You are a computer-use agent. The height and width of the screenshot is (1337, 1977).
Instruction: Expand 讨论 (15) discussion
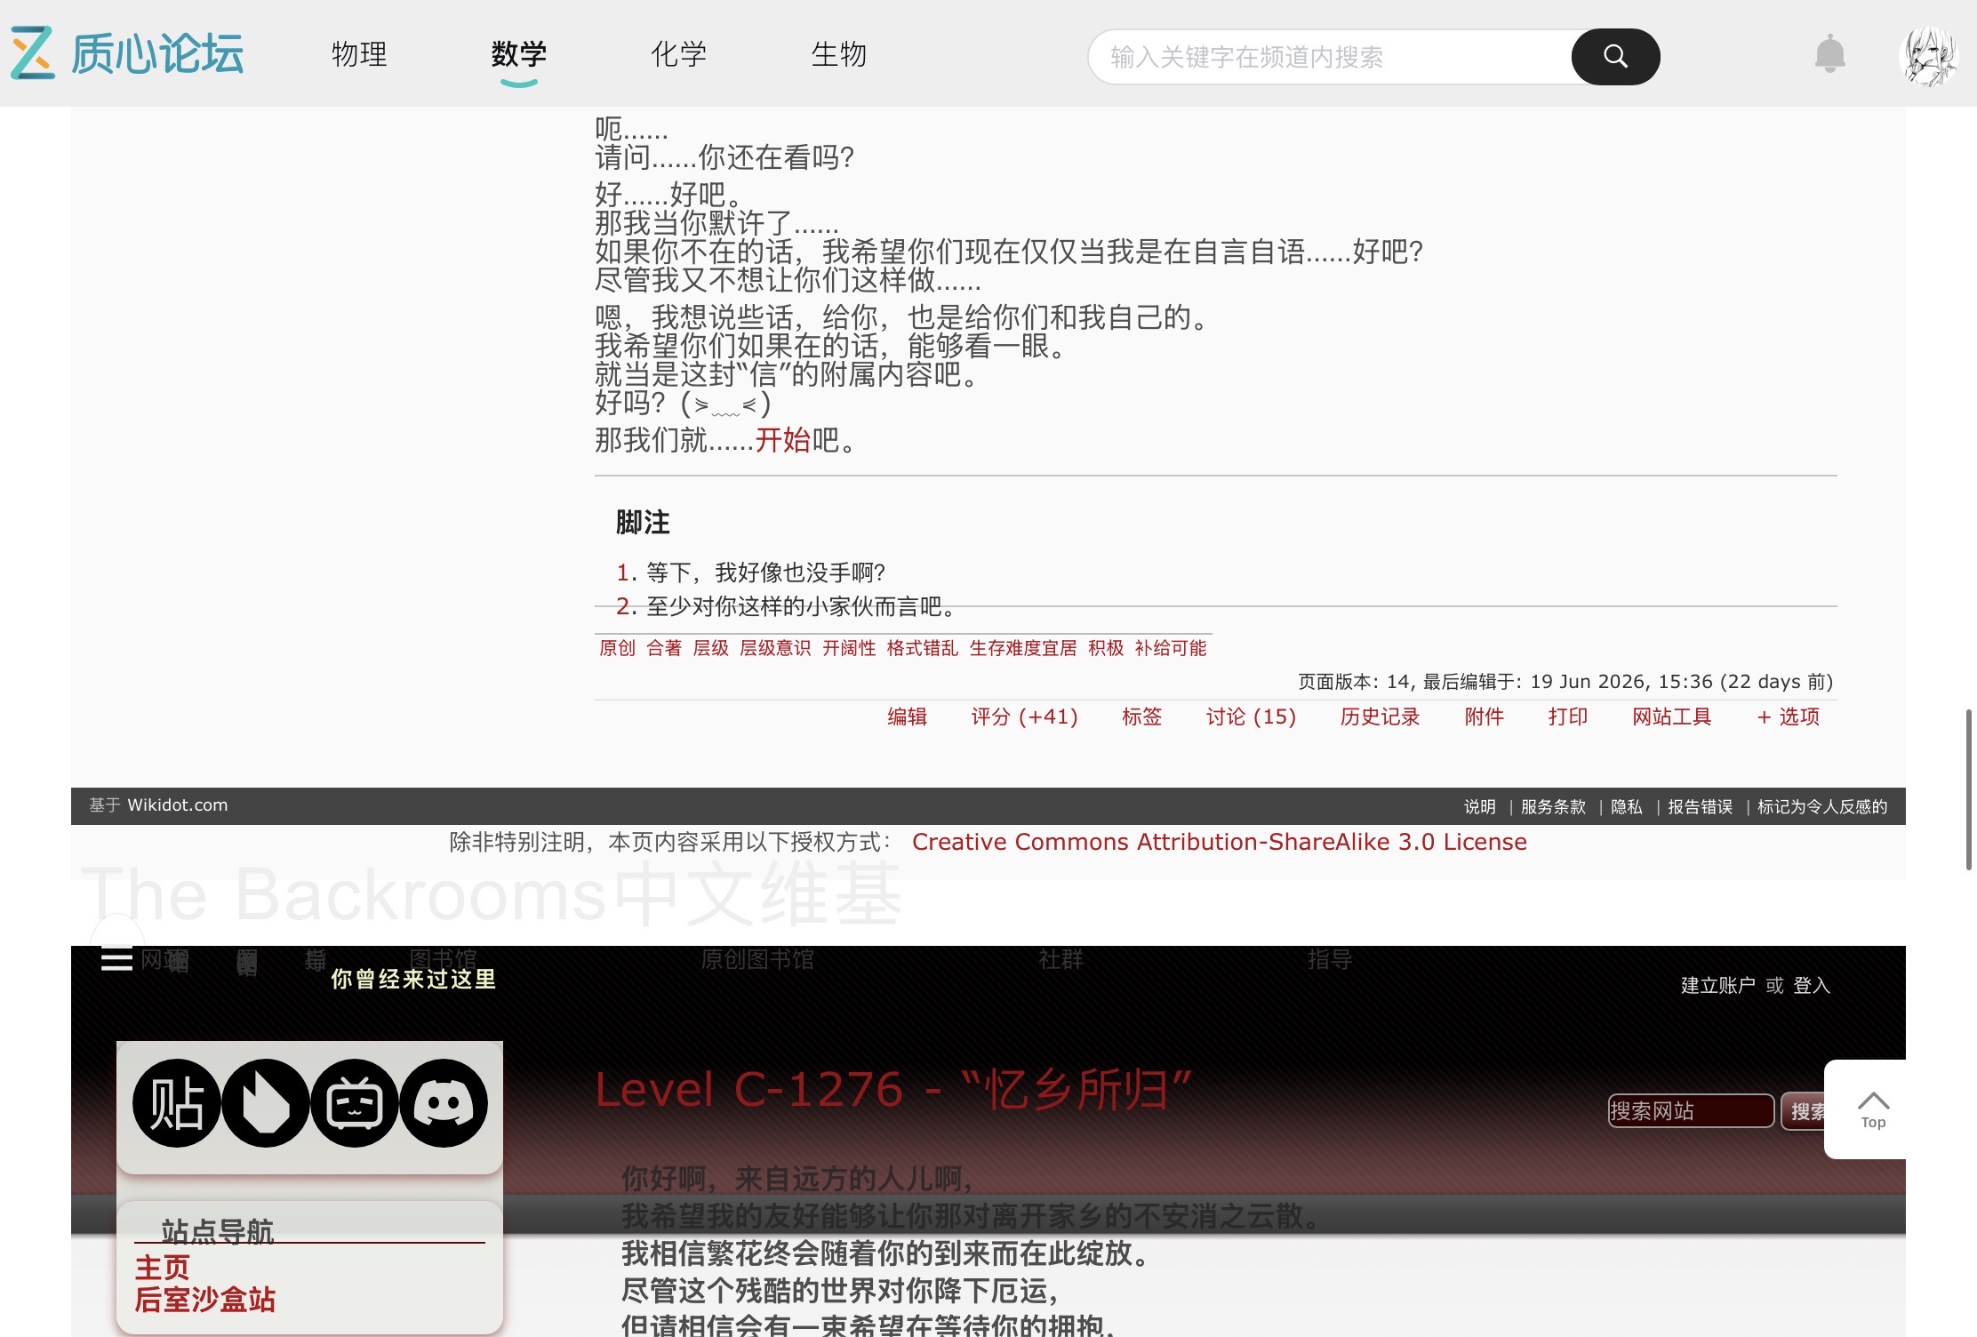click(1251, 717)
